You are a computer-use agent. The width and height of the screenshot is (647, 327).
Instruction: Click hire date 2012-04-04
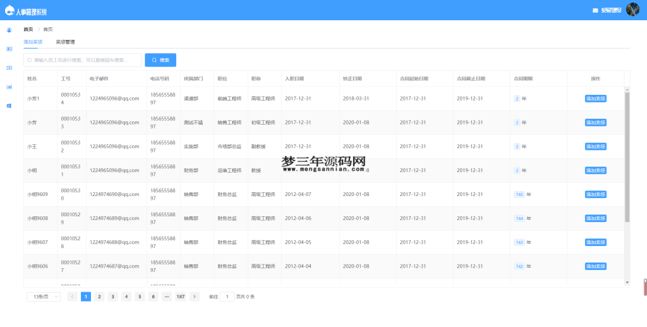(298, 266)
